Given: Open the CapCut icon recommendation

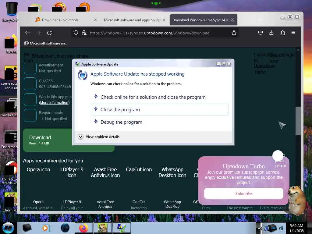Looking at the screenshot, I should [139, 169].
